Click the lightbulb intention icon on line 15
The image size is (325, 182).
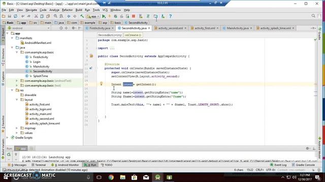click(101, 83)
